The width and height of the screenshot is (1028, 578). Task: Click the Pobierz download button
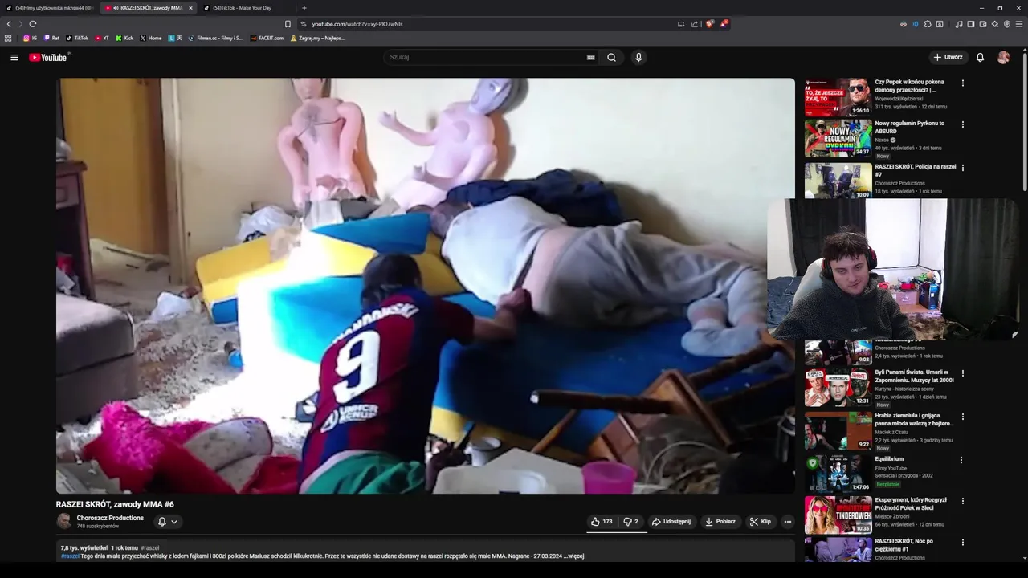[x=720, y=522]
